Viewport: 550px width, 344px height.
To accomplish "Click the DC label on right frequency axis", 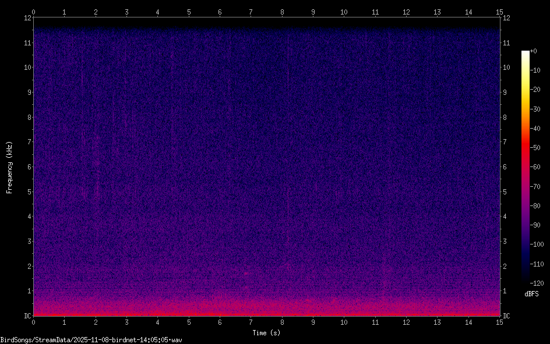I will [x=507, y=316].
